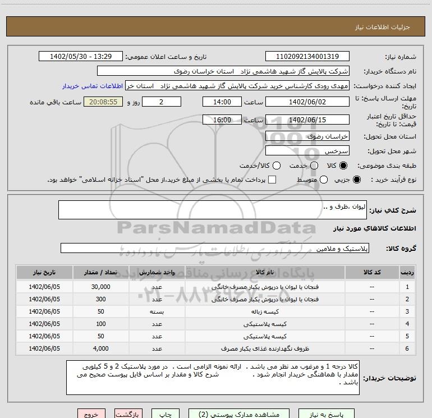This screenshot has width=432, height=418.
Task: Click the تاریخ نیاز column header
Action: click(x=44, y=272)
